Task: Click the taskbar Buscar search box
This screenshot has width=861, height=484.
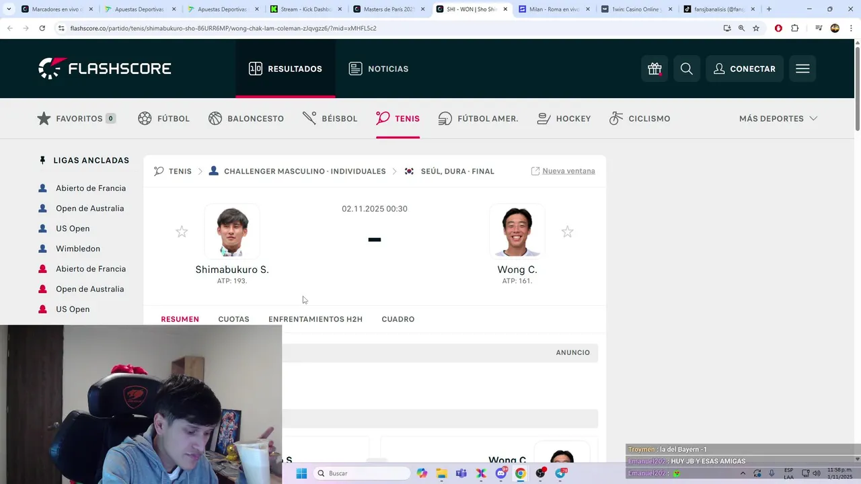Action: (x=361, y=473)
